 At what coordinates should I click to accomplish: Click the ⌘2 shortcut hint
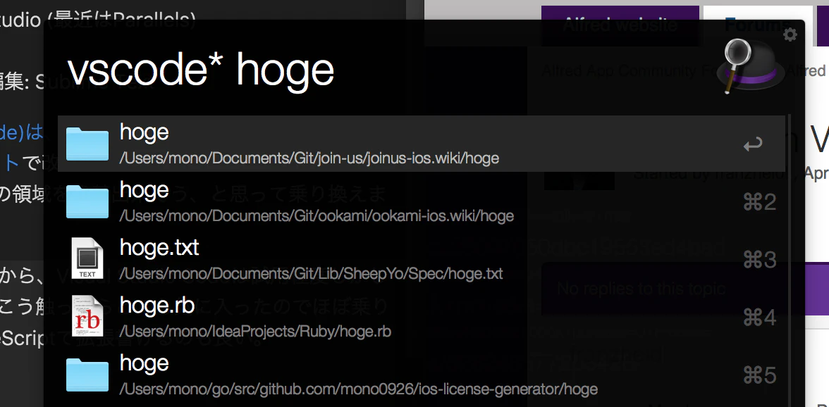coord(760,201)
